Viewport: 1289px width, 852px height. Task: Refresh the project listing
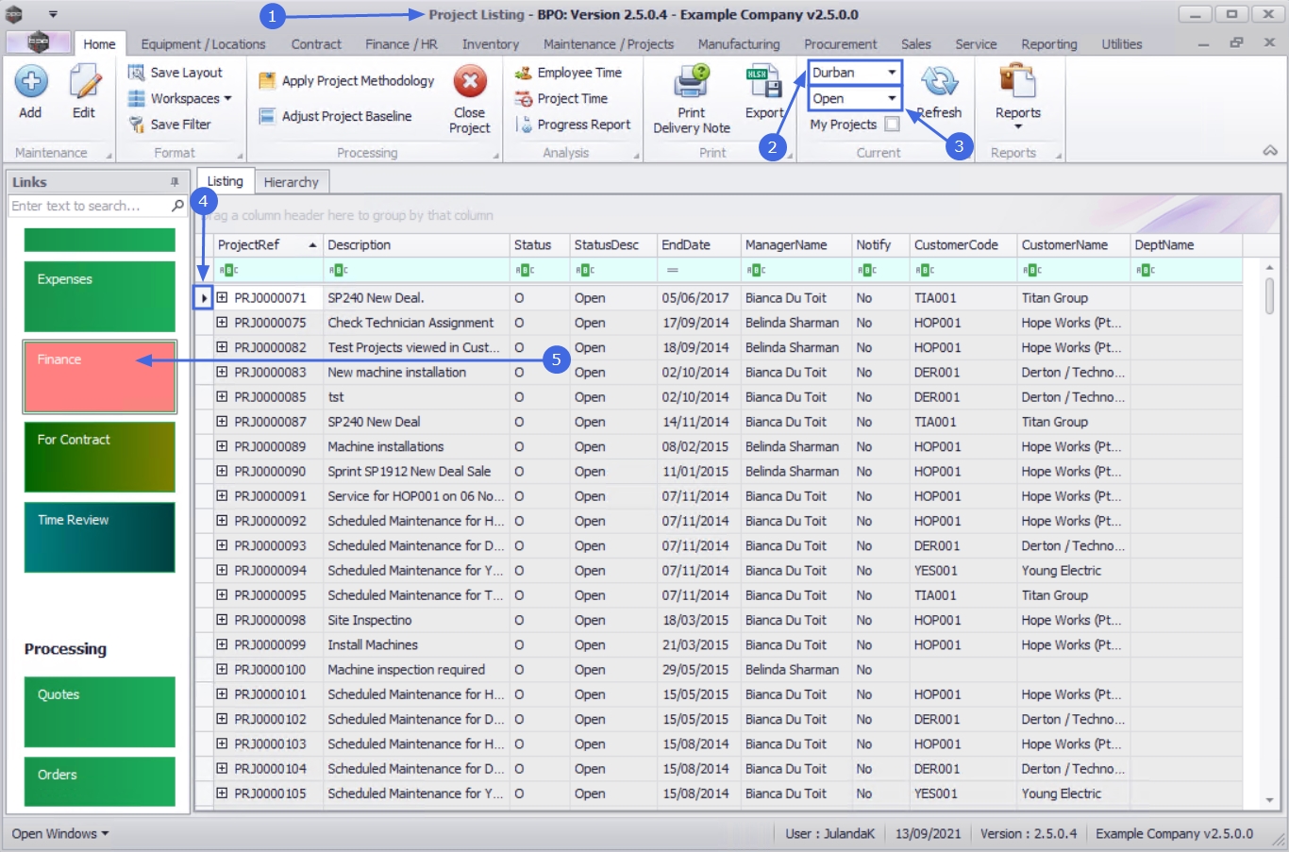939,83
